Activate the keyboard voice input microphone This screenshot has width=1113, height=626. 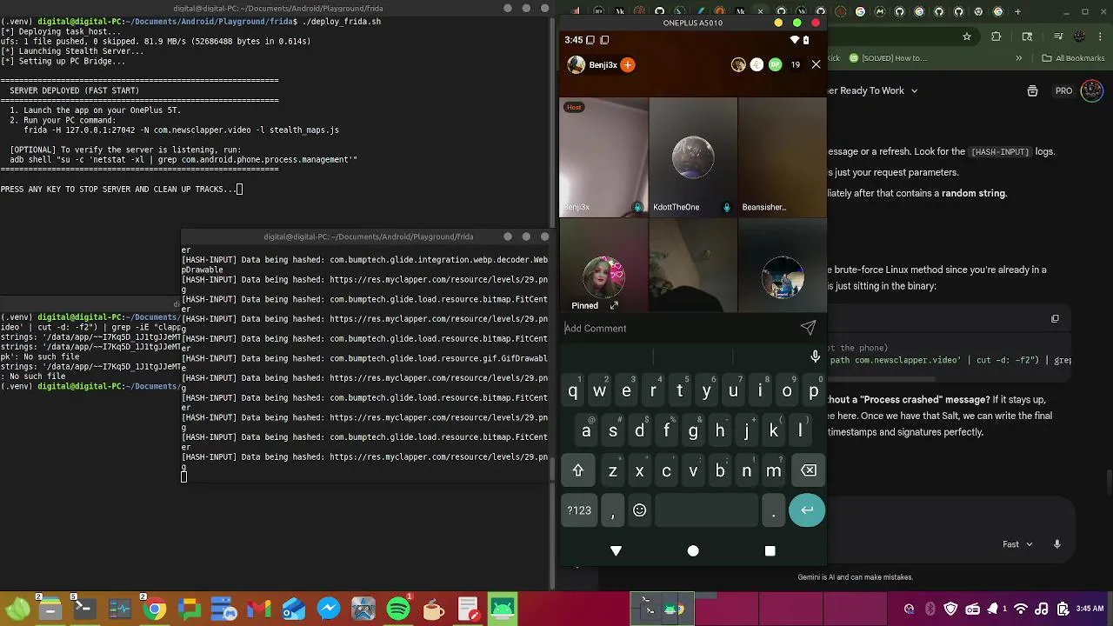(815, 356)
